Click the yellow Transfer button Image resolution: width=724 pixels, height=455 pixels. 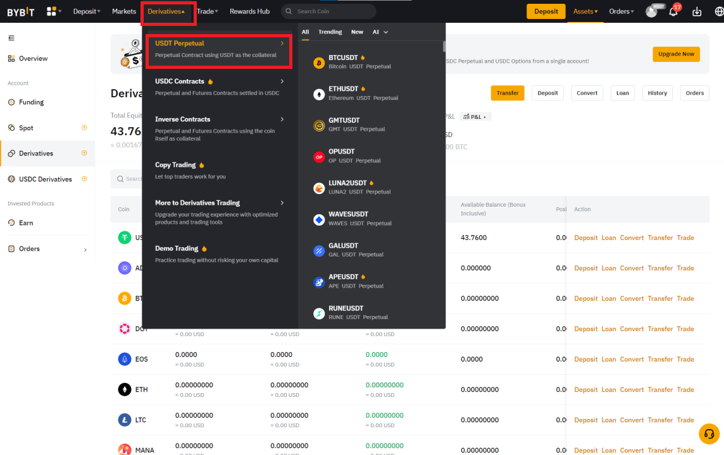(x=508, y=93)
